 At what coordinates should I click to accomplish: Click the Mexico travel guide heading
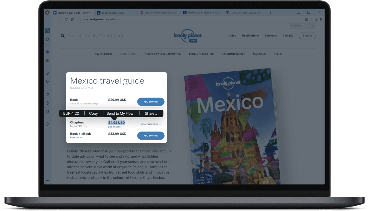click(x=107, y=81)
